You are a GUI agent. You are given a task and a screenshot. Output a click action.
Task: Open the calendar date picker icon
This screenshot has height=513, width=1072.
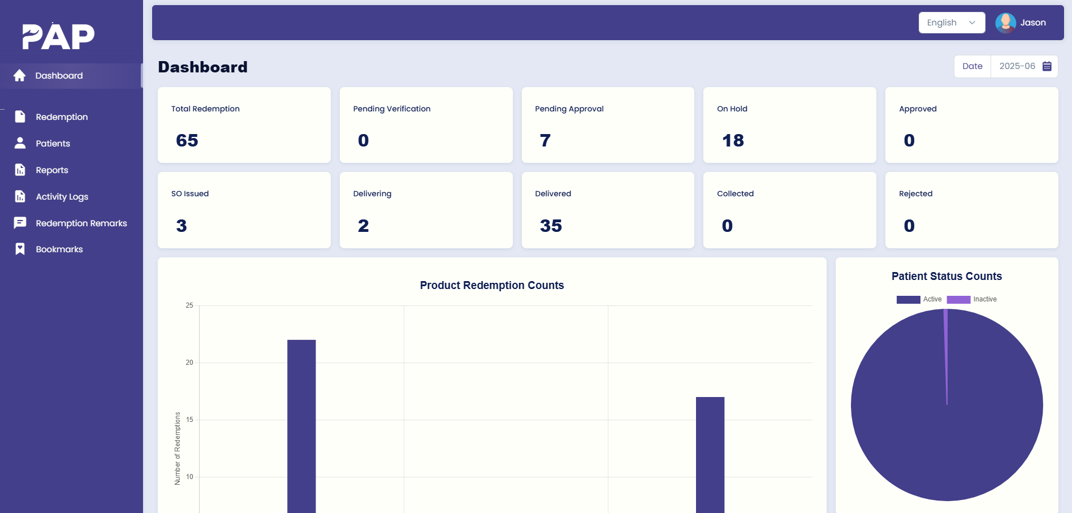coord(1047,66)
